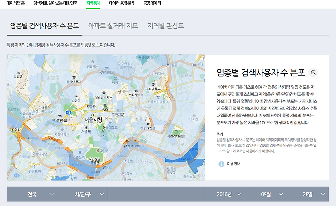This screenshot has height=206, width=336.
Task: Click the 서울시립대학교 map label
Action: click(x=158, y=102)
